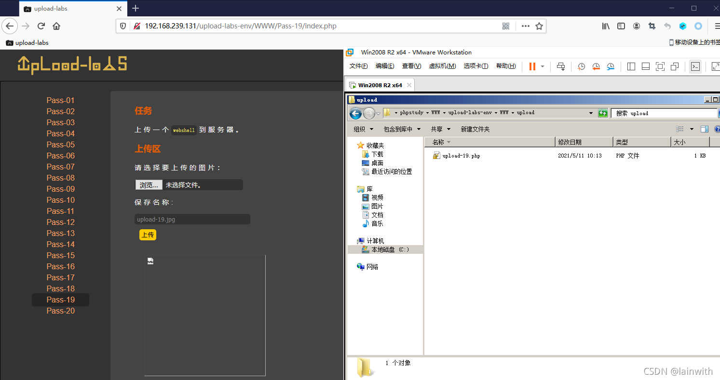Click 浏览... file browse button
This screenshot has width=720, height=380.
[149, 185]
